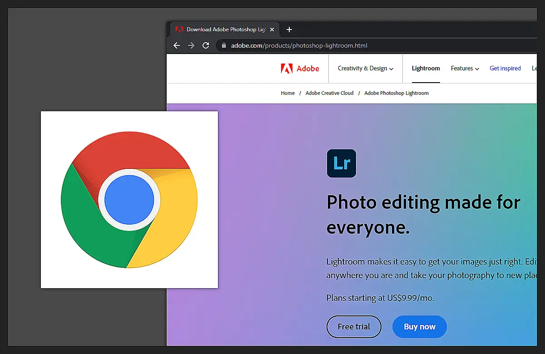The height and width of the screenshot is (354, 545).
Task: Click the padlock site security icon
Action: (x=223, y=45)
